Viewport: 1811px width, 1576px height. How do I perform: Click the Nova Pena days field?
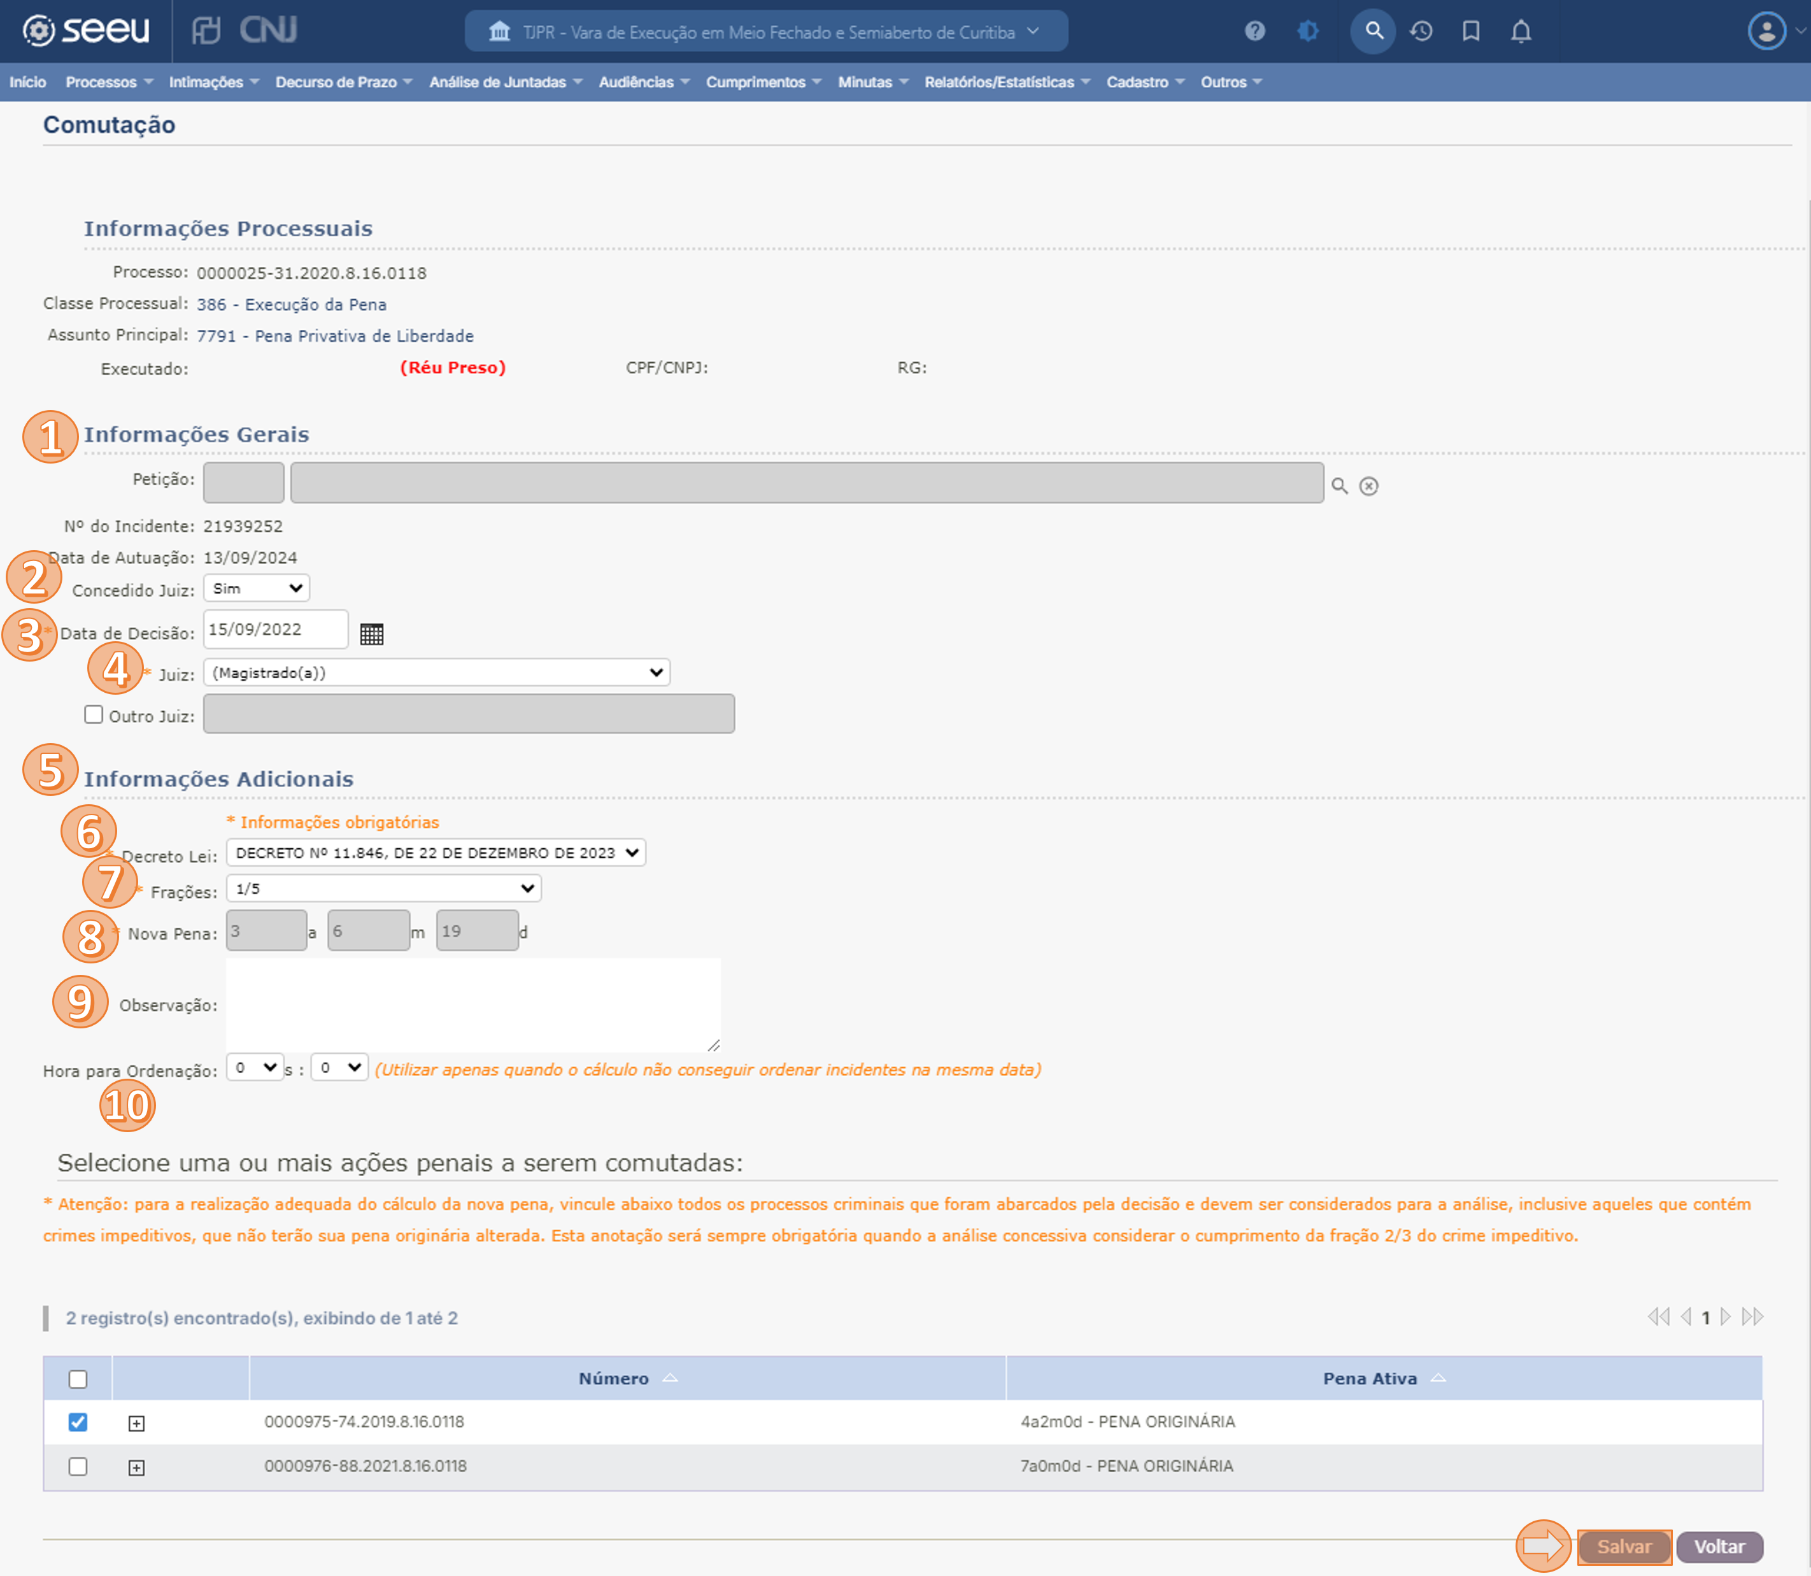(x=477, y=930)
